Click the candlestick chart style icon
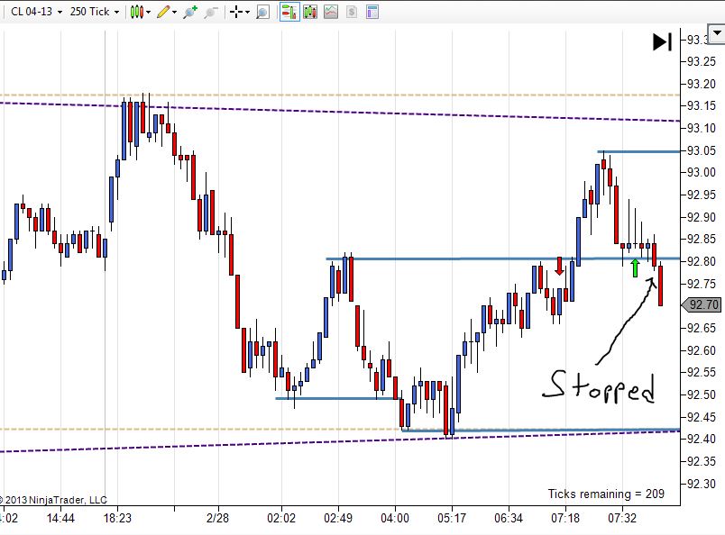725x535 pixels. point(136,12)
